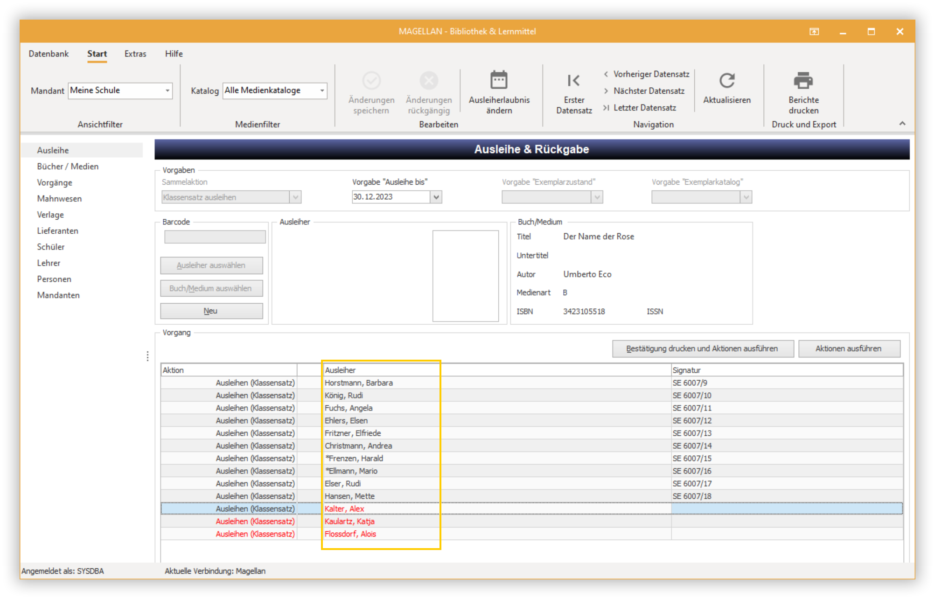The image size is (935, 599).
Task: Go to Nächster Datensatz
Action: tap(644, 91)
